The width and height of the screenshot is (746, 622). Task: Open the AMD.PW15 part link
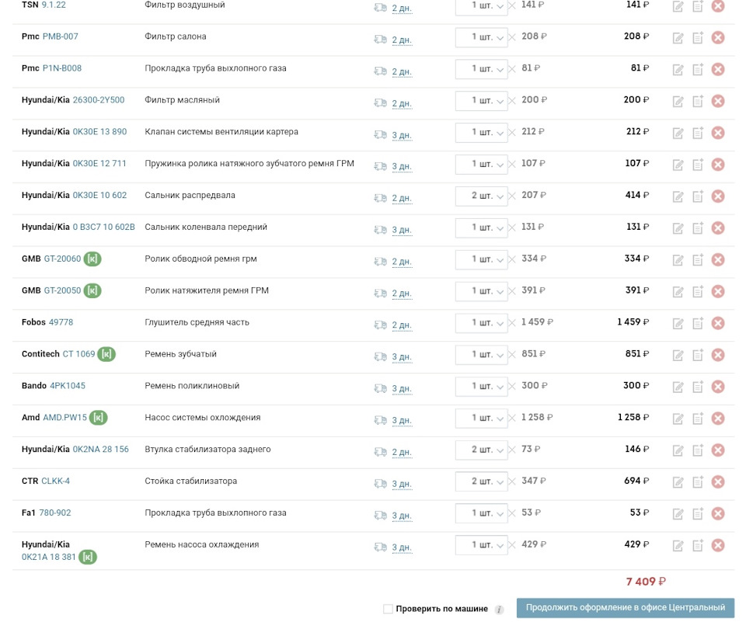click(64, 418)
